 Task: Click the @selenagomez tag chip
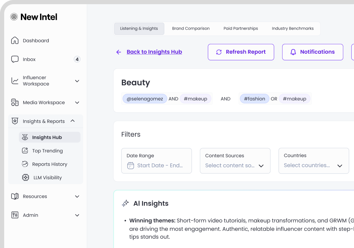(x=145, y=99)
